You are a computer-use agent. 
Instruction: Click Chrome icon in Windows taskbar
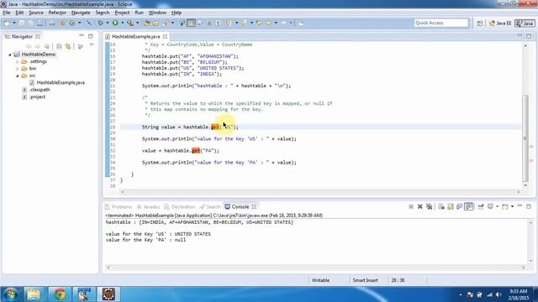click(x=60, y=294)
